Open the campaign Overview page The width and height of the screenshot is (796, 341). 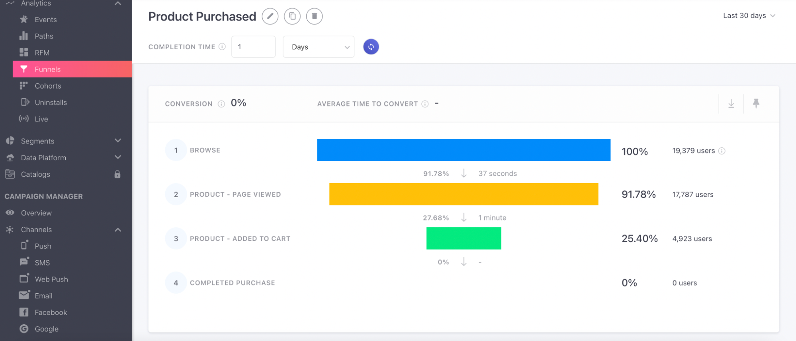(x=36, y=213)
